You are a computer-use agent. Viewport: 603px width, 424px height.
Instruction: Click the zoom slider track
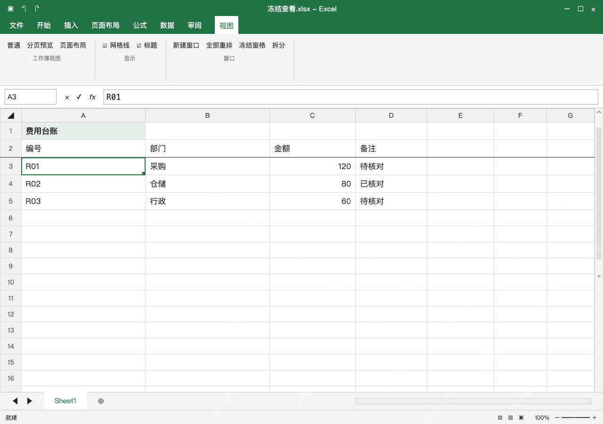[576, 417]
